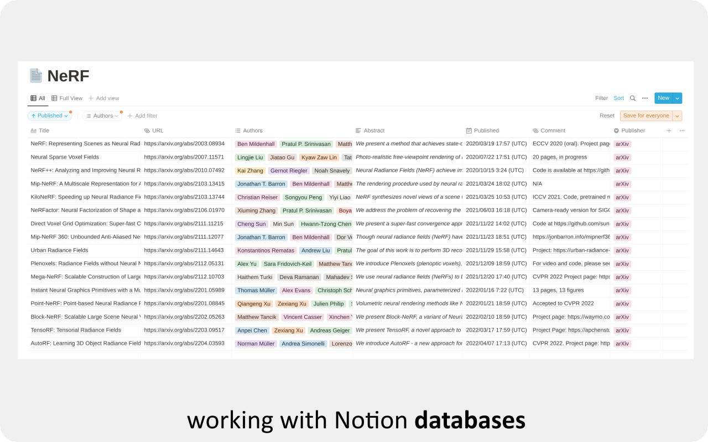Open the Sort menu

coord(618,98)
